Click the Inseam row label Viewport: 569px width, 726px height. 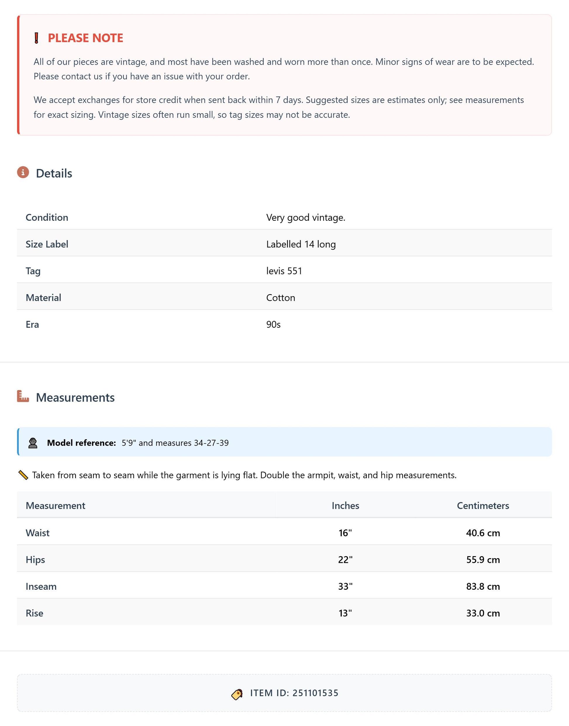[x=41, y=587]
